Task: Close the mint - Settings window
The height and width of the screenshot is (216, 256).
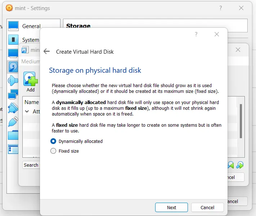Action: coord(241,8)
